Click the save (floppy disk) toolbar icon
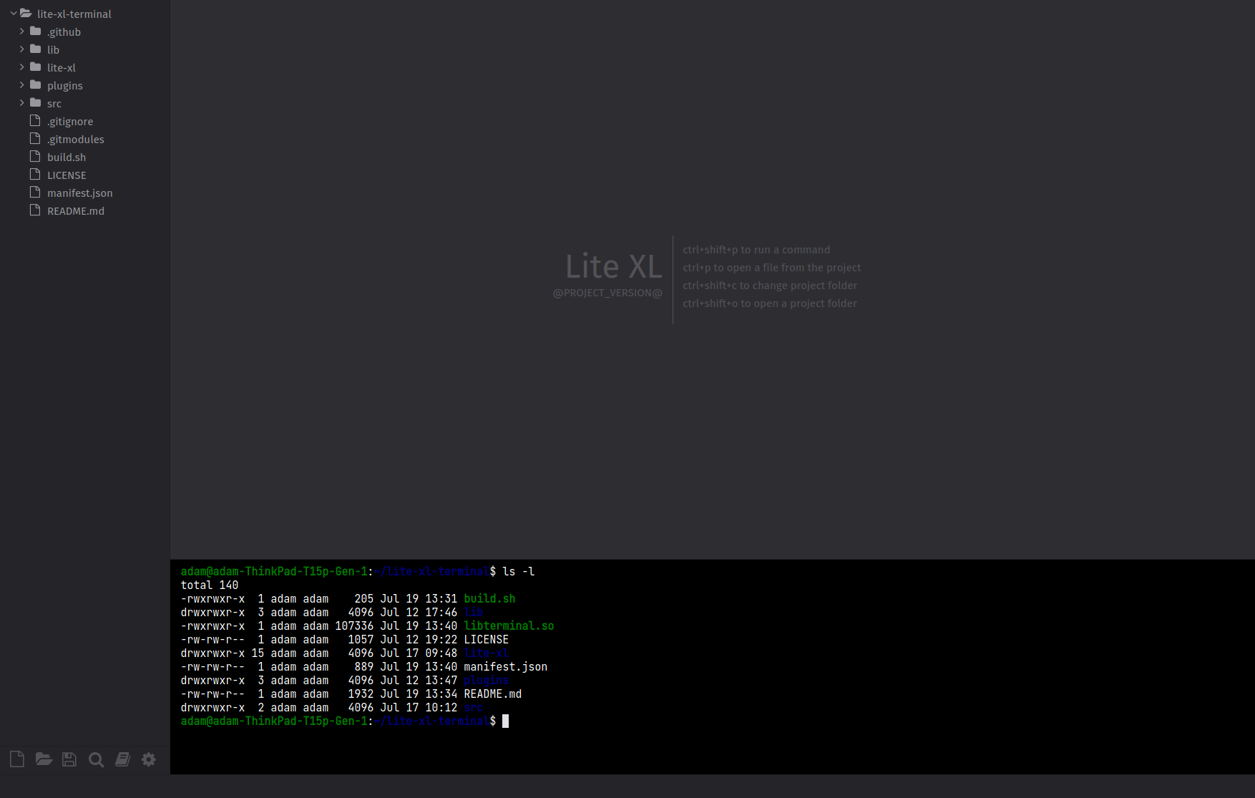The height and width of the screenshot is (798, 1255). 69,759
